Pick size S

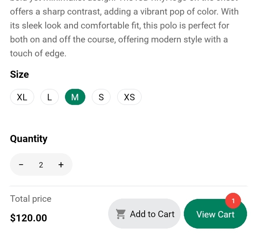[x=101, y=97]
